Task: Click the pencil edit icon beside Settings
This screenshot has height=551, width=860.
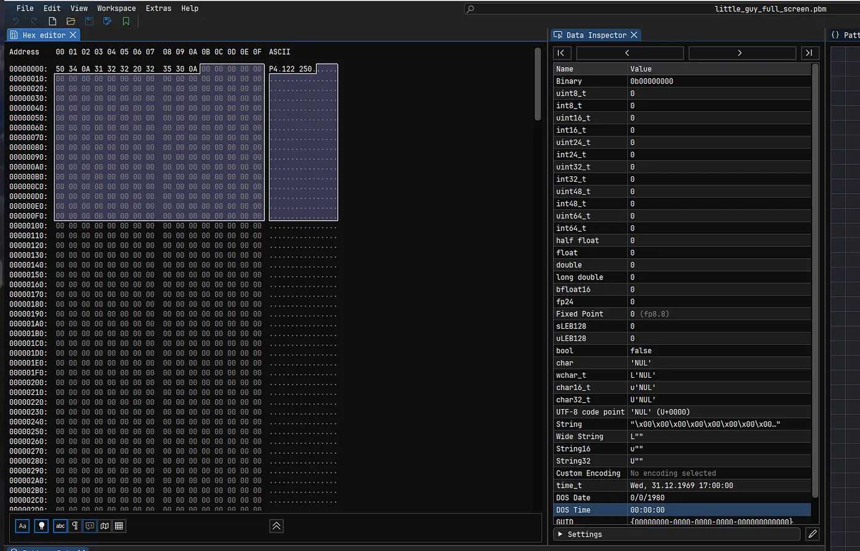Action: (x=812, y=534)
